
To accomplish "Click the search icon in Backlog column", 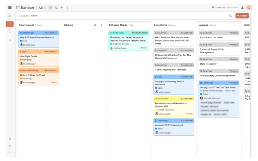I will pyautogui.click(x=95, y=25).
